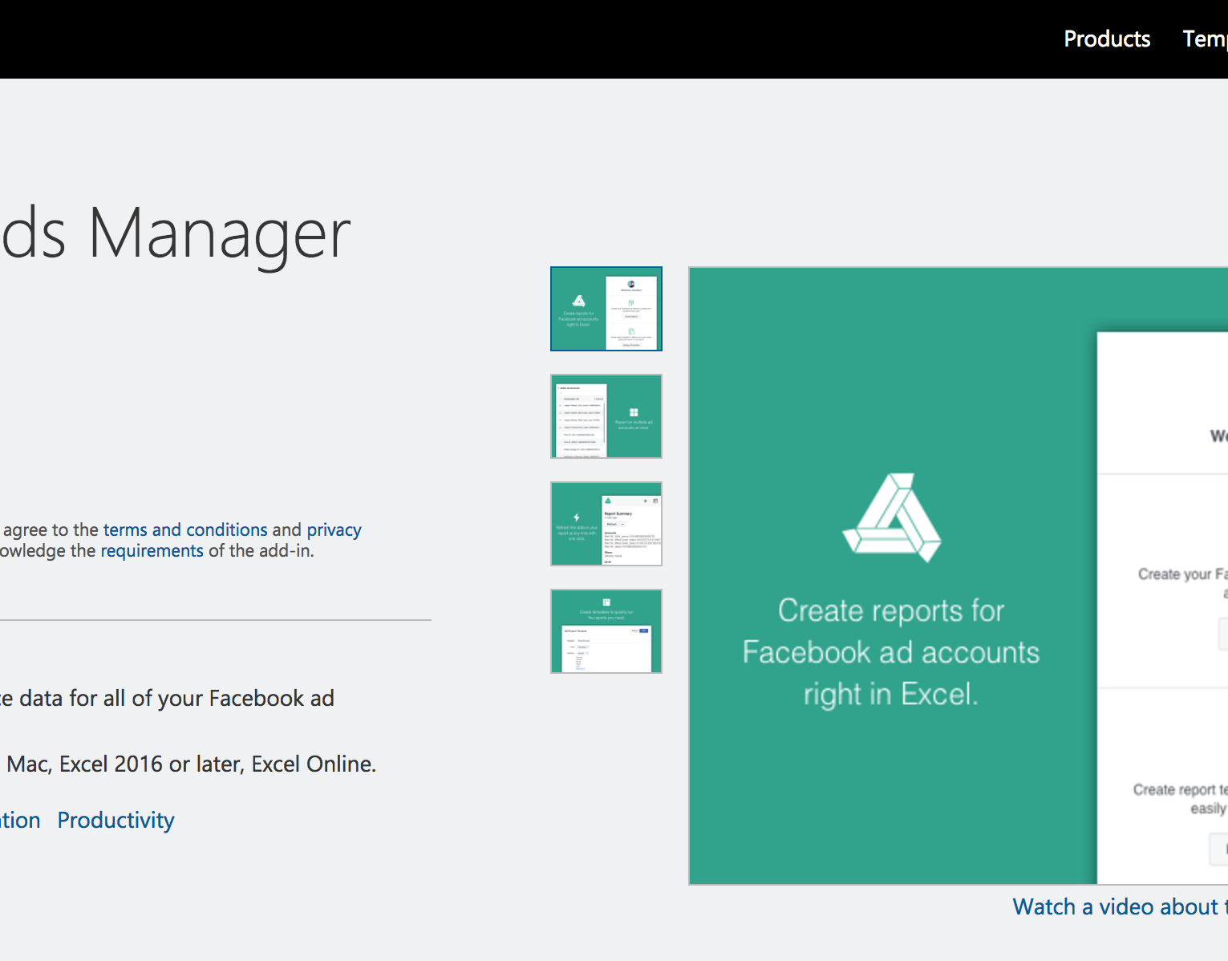Open the Productivity category link

click(x=116, y=820)
